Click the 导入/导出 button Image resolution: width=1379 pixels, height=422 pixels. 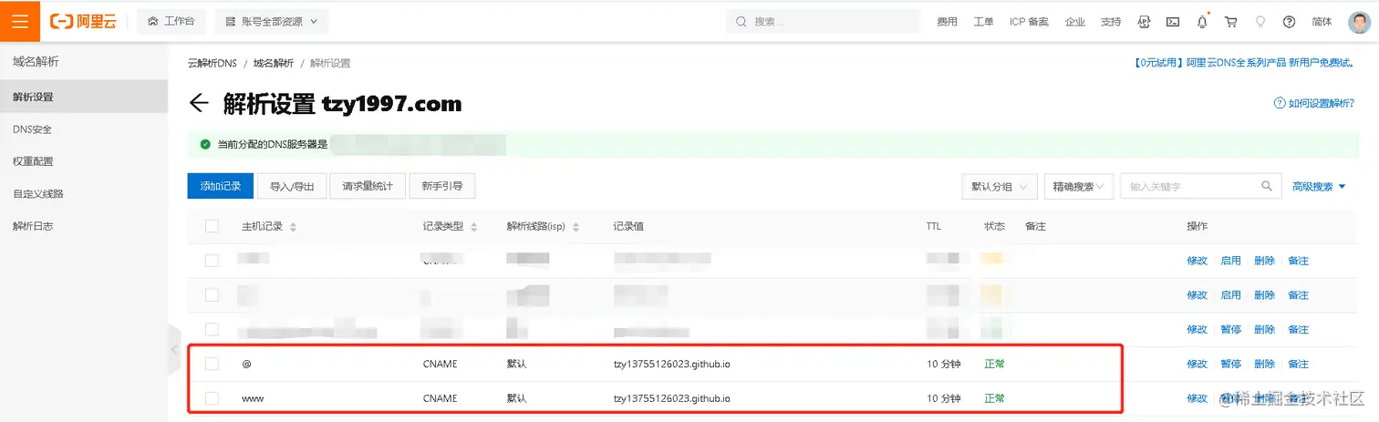[292, 186]
